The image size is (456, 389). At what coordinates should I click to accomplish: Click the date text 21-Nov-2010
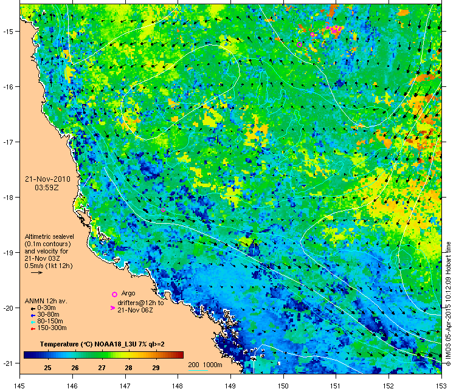pyautogui.click(x=47, y=179)
